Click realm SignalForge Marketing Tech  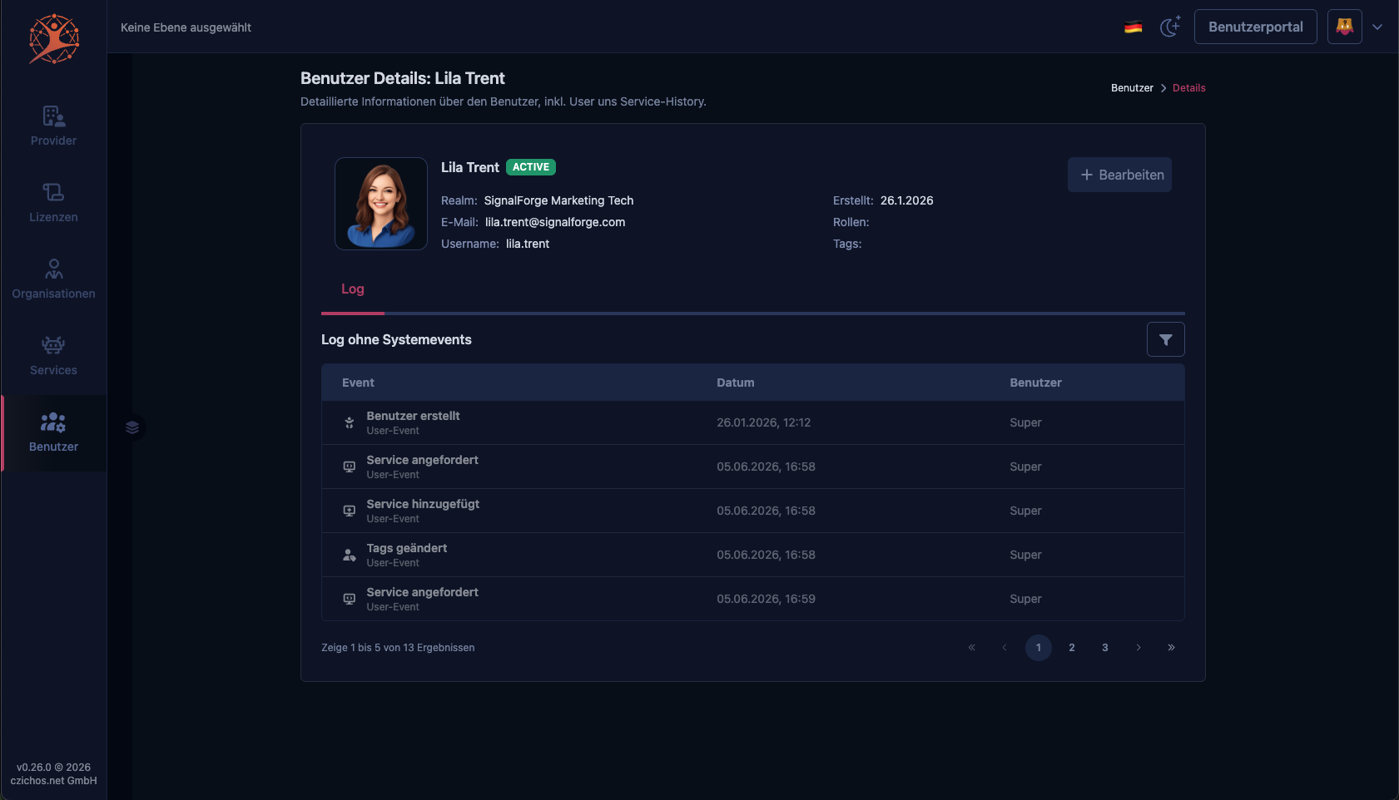point(558,200)
